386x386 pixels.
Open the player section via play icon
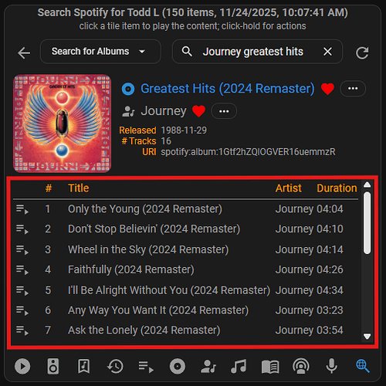[x=22, y=366]
